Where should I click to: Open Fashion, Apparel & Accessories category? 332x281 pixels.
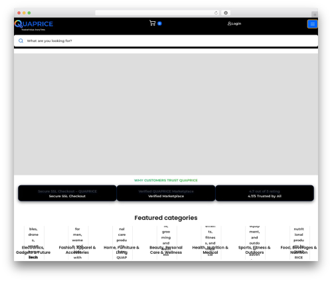tap(77, 250)
